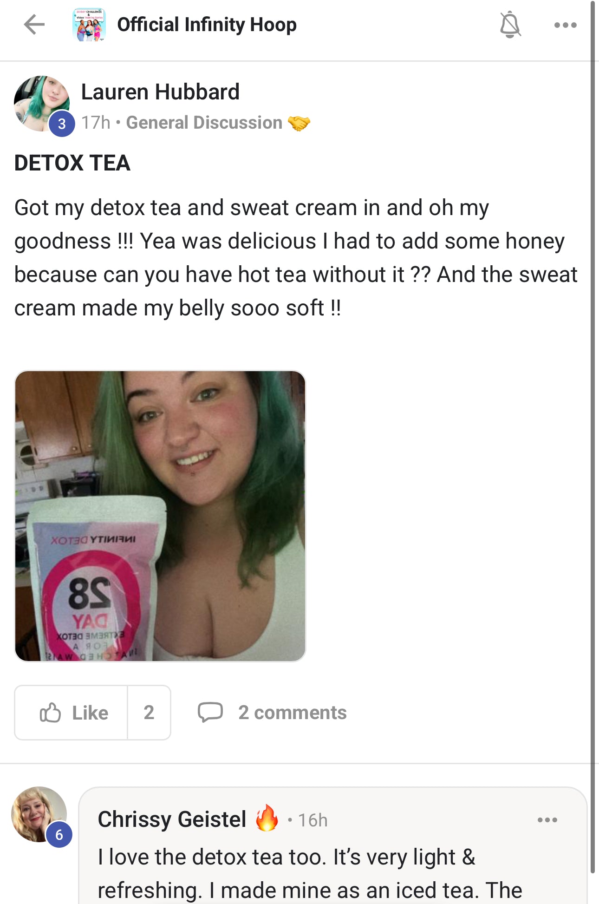Open the Official Infinity Hoop group title
The width and height of the screenshot is (599, 904).
[x=207, y=25]
